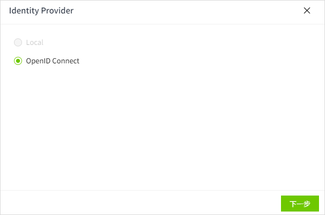This screenshot has height=215, width=325.
Task: Proceed to the next step with 下一步
Action: click(x=300, y=204)
